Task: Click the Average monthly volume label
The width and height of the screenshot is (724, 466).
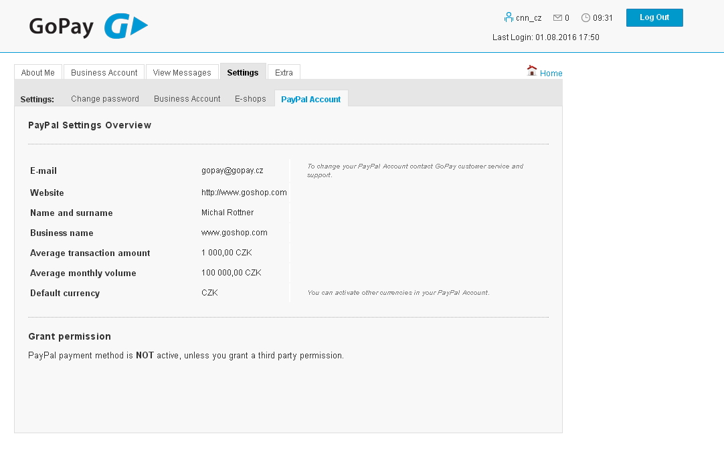Action: [x=83, y=273]
